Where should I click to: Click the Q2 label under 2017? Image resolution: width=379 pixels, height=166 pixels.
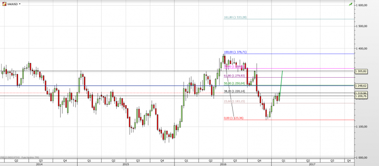pyautogui.click(x=308, y=160)
